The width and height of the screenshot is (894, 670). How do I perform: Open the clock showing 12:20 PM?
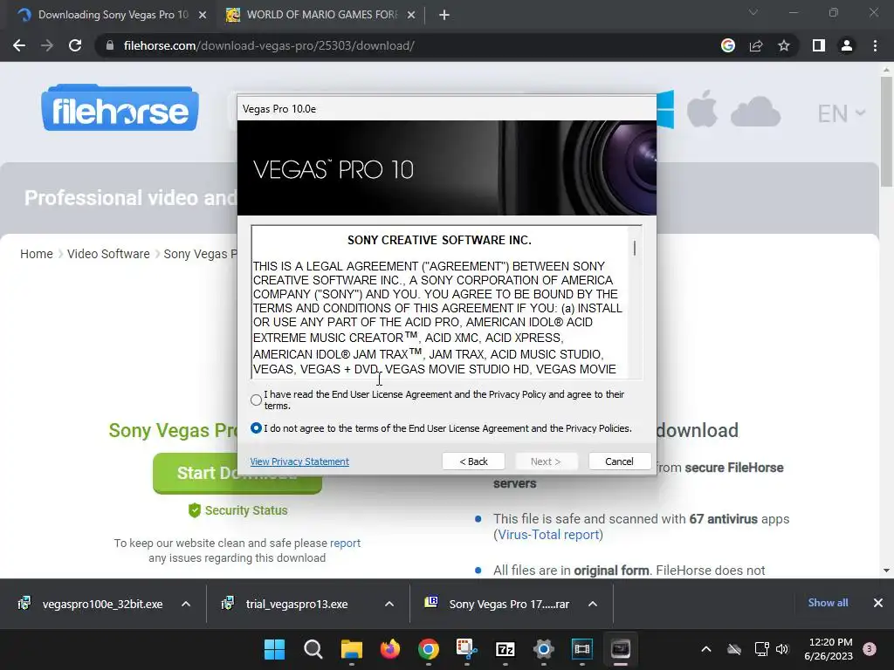pos(829,649)
